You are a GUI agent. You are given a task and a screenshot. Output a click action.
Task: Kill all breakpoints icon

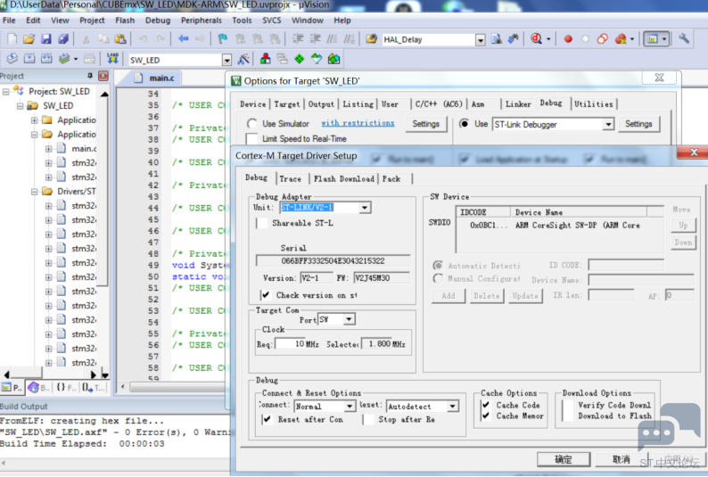[621, 39]
